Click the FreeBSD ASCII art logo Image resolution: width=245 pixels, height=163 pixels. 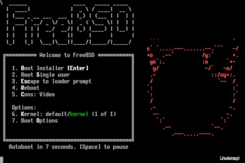70,24
